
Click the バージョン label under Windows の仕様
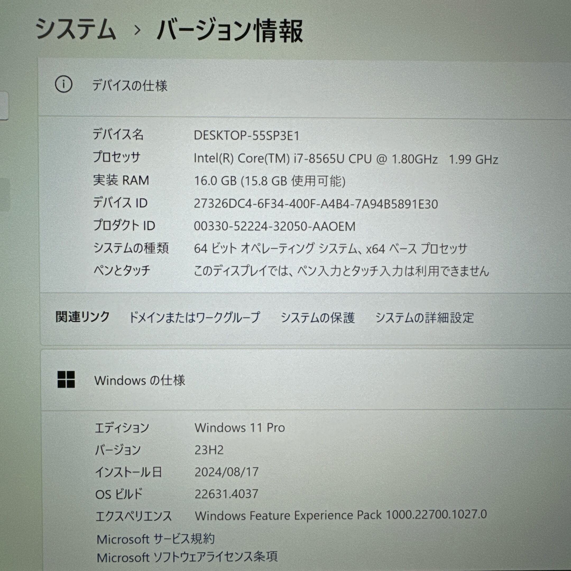118,450
